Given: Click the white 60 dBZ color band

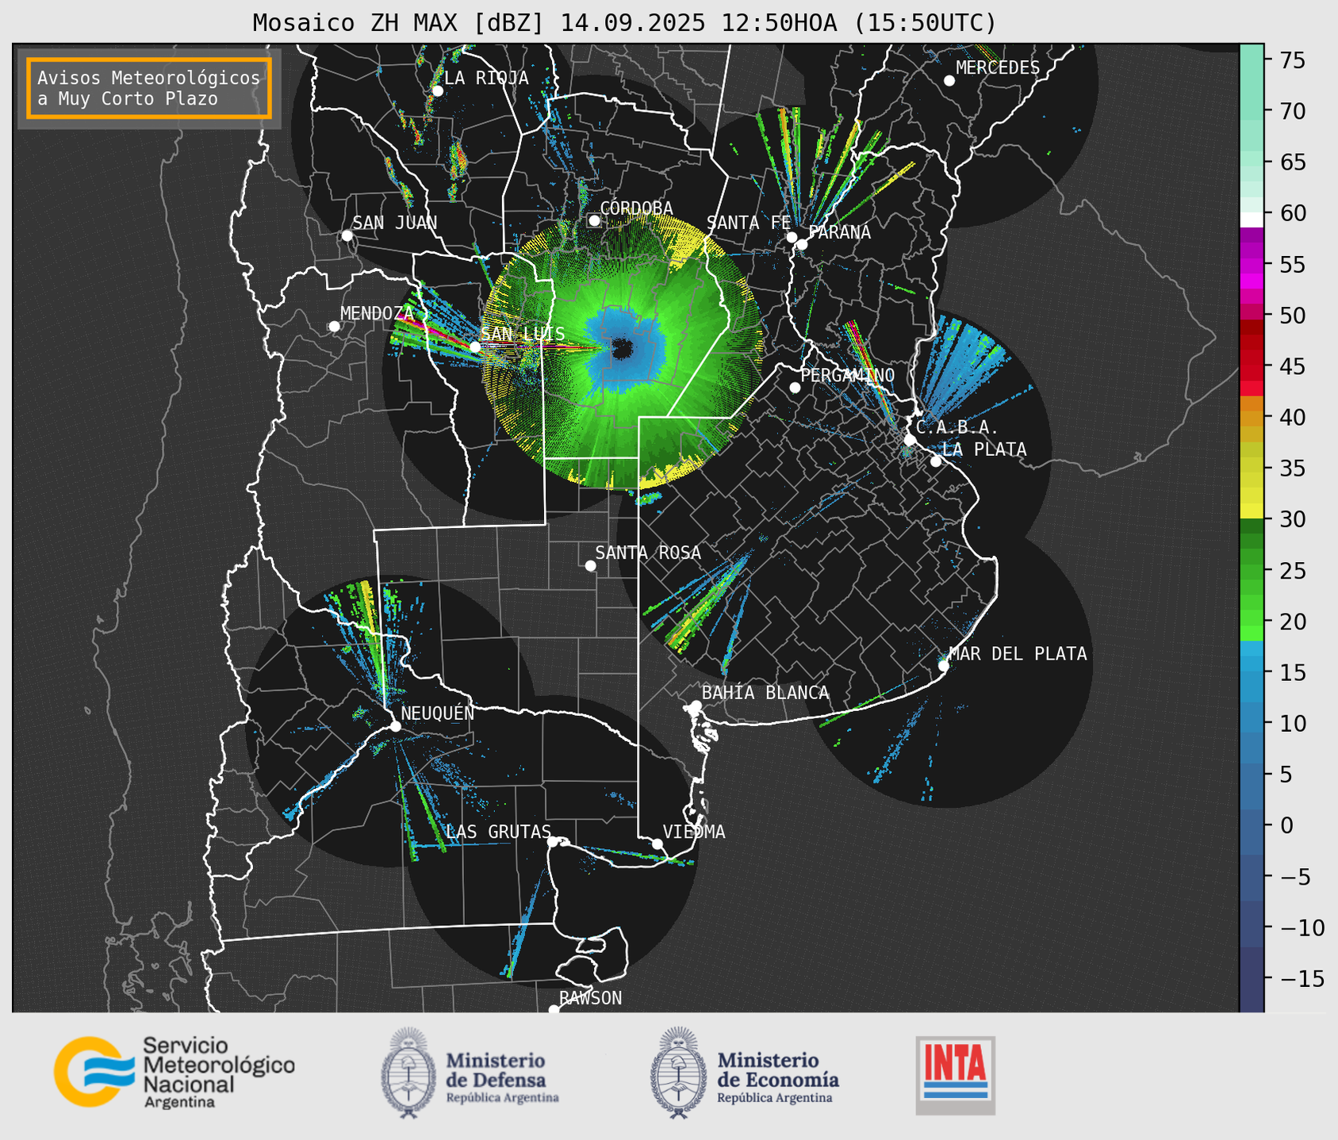Looking at the screenshot, I should point(1252,219).
